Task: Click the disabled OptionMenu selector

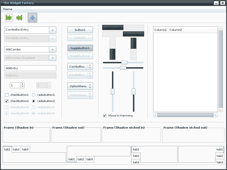Action: tap(80, 95)
